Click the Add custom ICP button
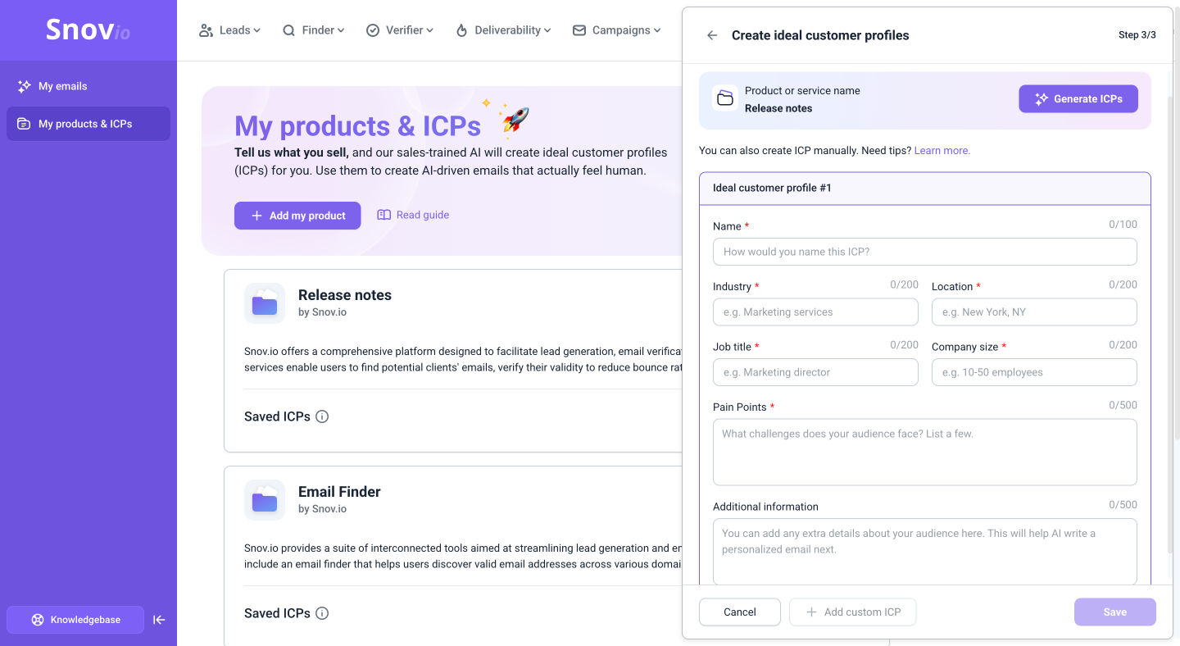 [852, 612]
